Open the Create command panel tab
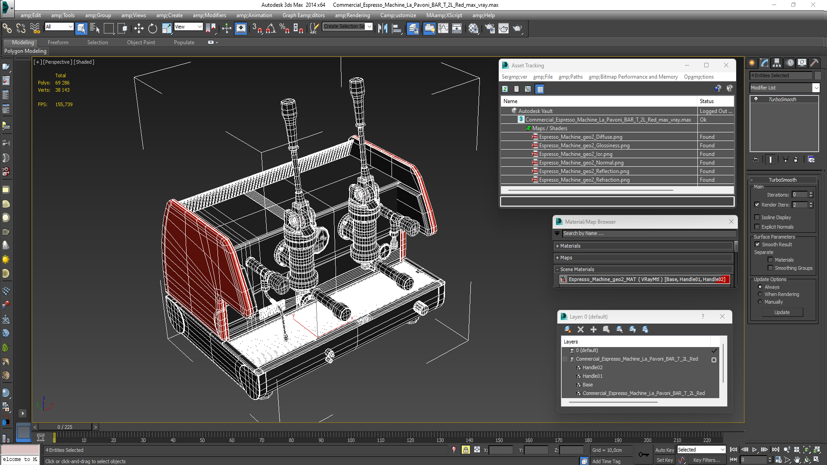 click(752, 63)
